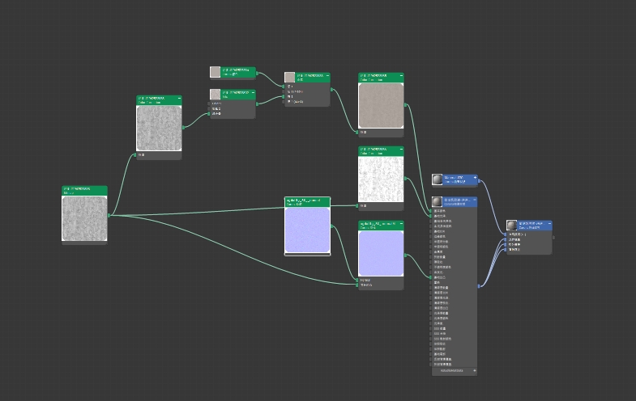This screenshot has width=636, height=401.
Task: Click the composite node's header thumbnail icon
Action: point(289,78)
